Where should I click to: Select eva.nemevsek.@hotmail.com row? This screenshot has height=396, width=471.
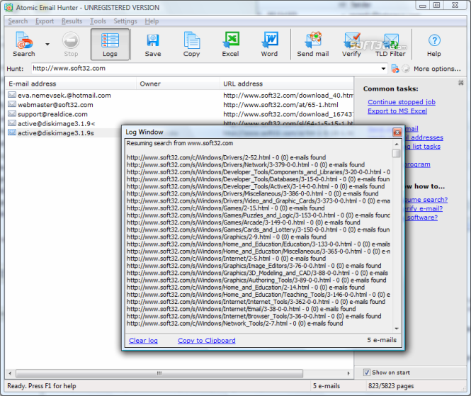point(179,95)
